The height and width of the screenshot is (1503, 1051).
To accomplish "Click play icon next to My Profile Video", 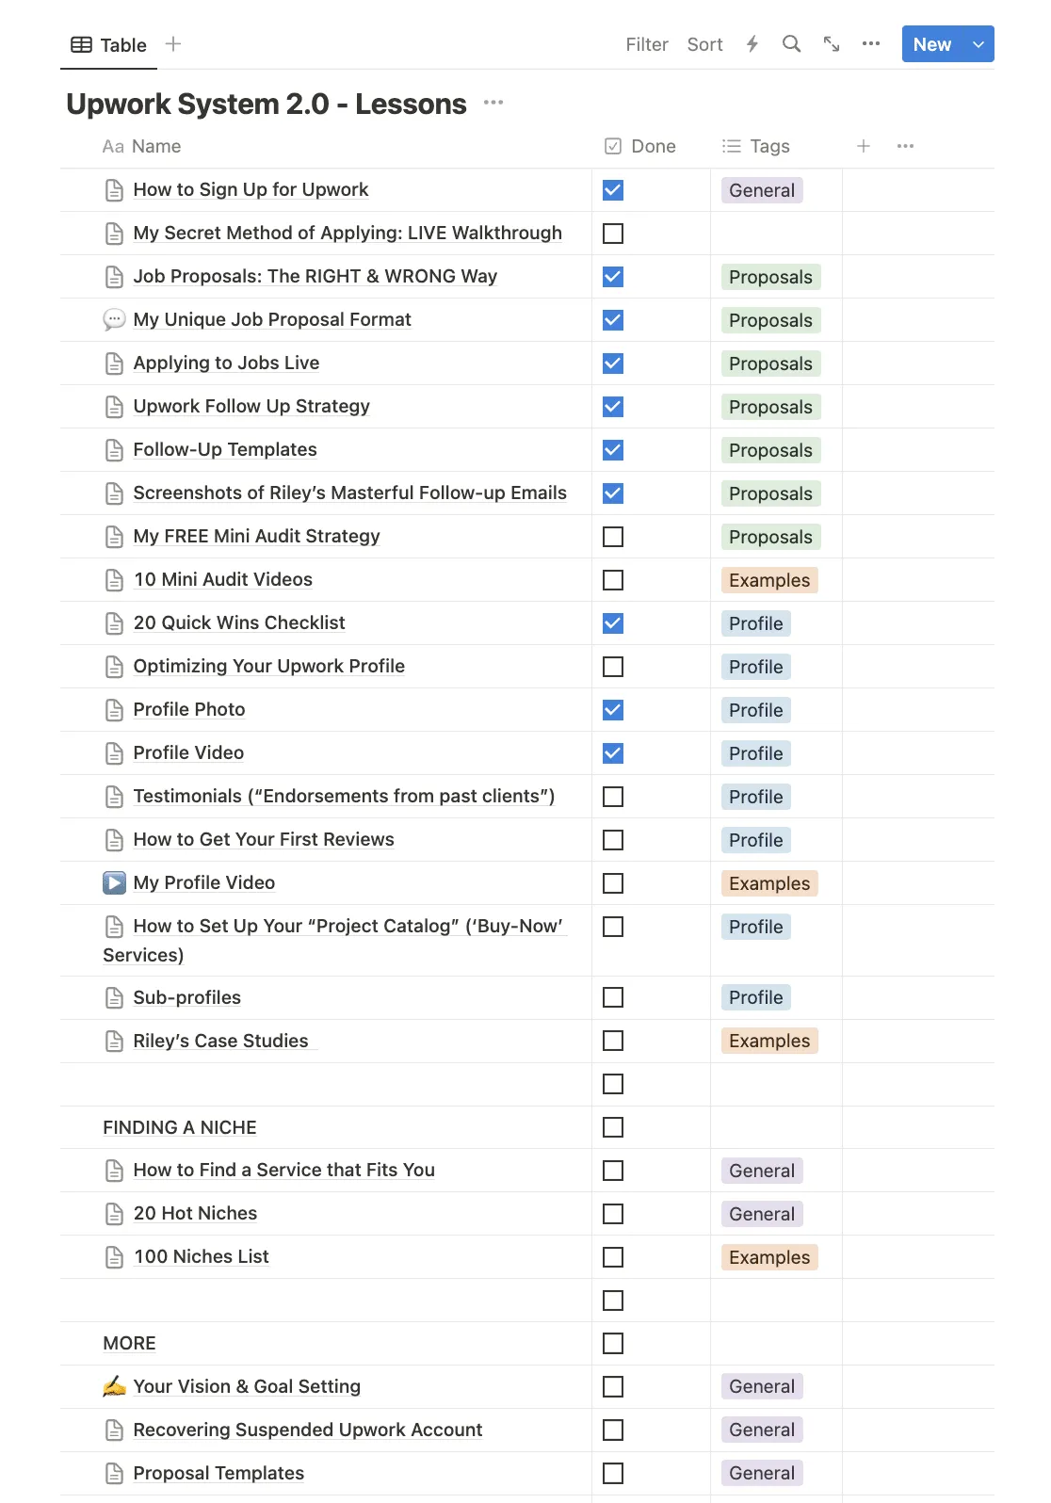I will pos(114,883).
